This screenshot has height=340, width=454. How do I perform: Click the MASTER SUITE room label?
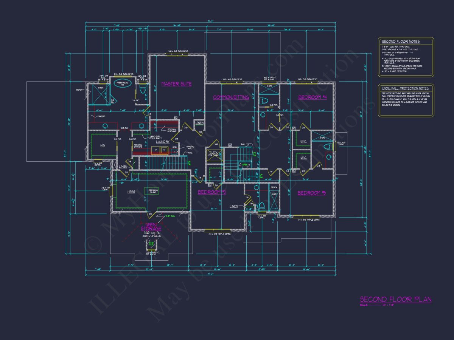(176, 84)
